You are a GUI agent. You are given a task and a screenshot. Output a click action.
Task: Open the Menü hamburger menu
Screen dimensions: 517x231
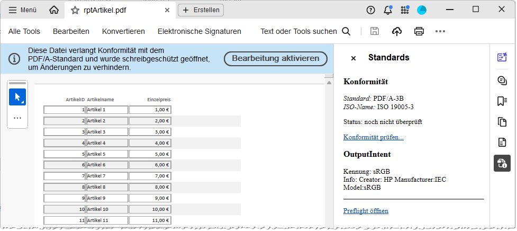click(22, 10)
